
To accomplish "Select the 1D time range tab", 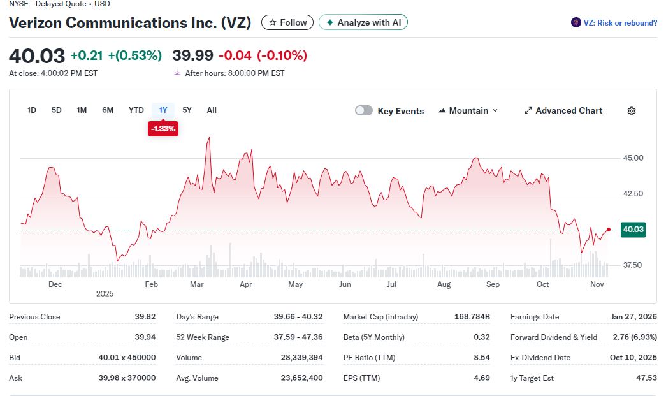I will (32, 110).
